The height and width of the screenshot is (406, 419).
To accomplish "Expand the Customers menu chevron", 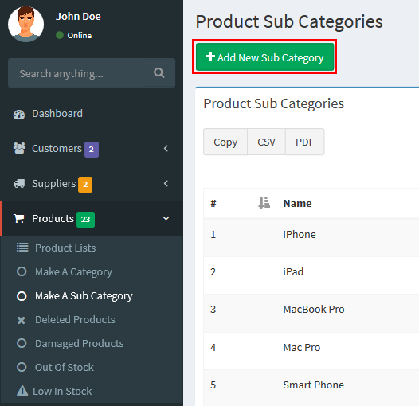I will [166, 149].
